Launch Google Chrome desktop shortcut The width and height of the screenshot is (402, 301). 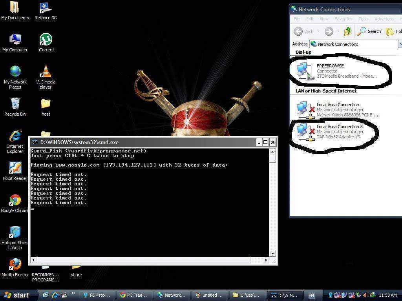(x=15, y=203)
